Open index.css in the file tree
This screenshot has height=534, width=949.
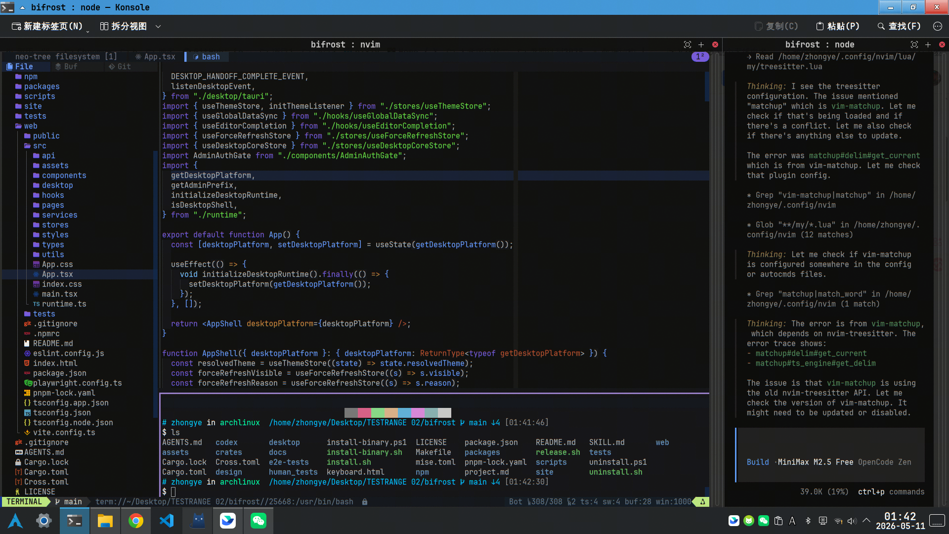pos(57,284)
